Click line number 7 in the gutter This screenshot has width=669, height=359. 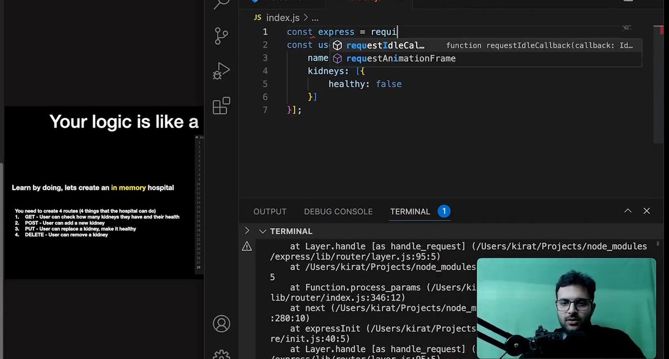coord(265,110)
